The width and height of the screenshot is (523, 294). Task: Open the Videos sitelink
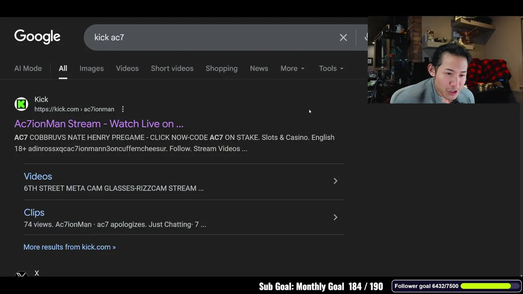(38, 176)
